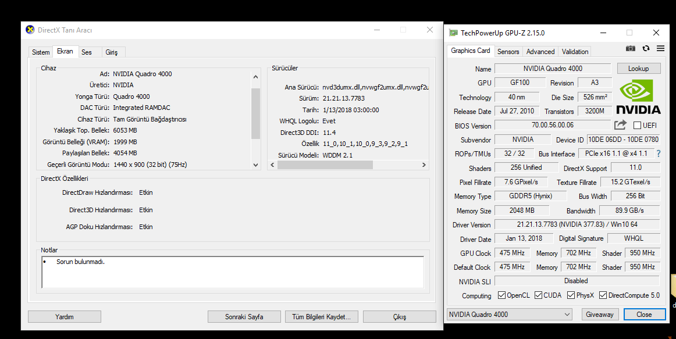Click the Release Date Jul 27, 2010 field
The height and width of the screenshot is (339, 676).
(517, 110)
